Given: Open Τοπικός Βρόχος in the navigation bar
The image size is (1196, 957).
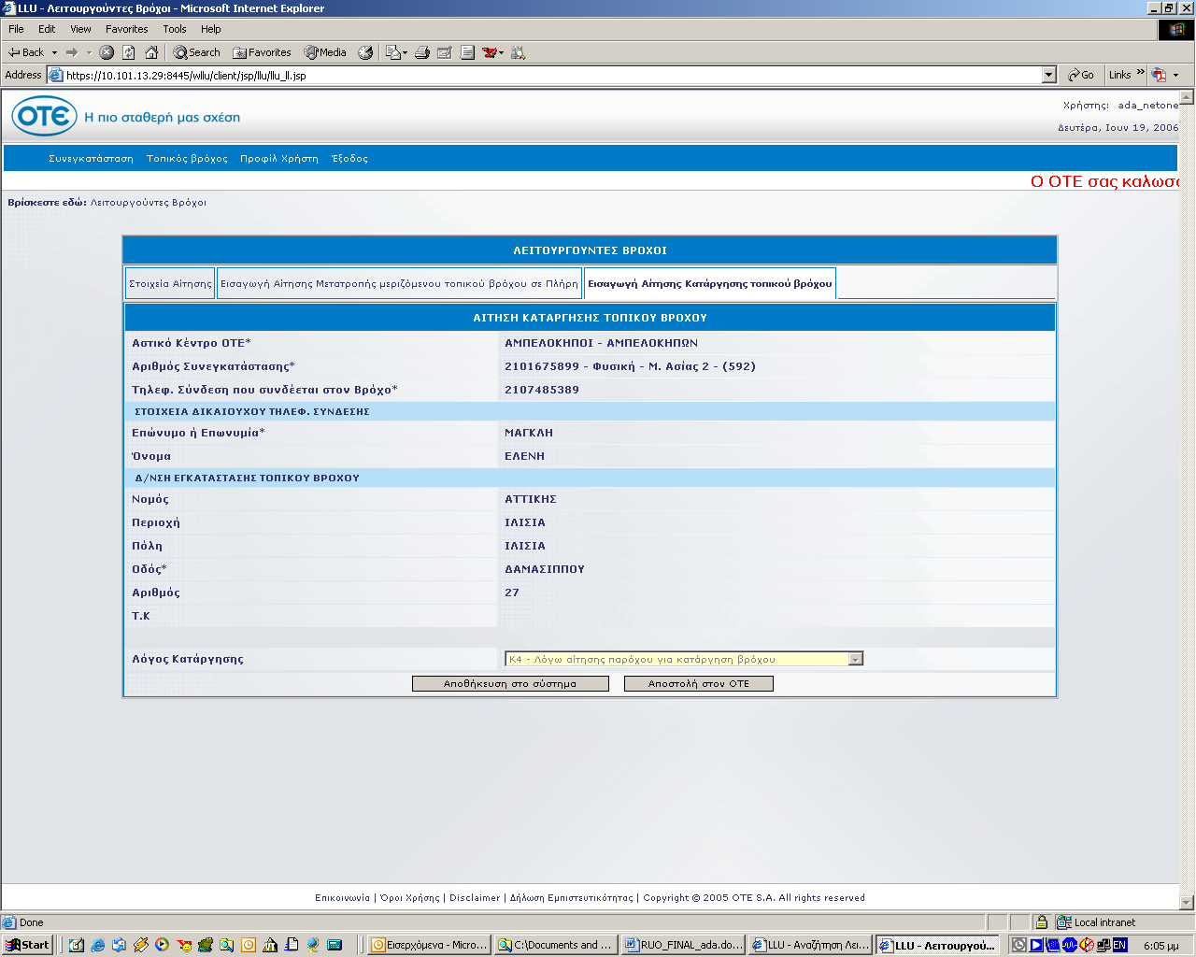Looking at the screenshot, I should click(187, 159).
